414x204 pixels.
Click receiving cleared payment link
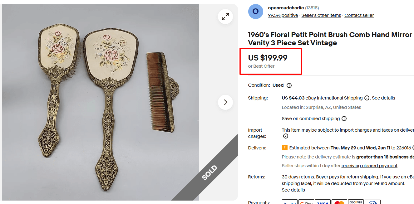click(x=369, y=166)
